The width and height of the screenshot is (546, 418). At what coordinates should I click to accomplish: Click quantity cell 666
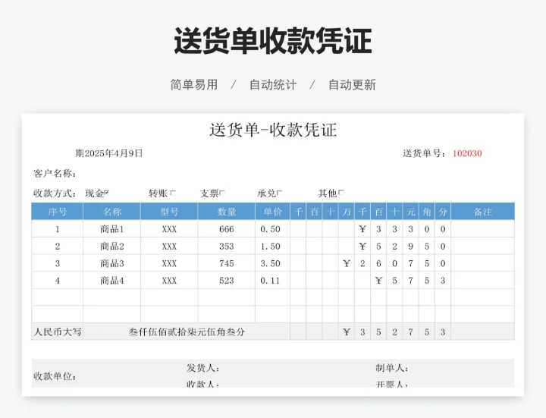[226, 229]
